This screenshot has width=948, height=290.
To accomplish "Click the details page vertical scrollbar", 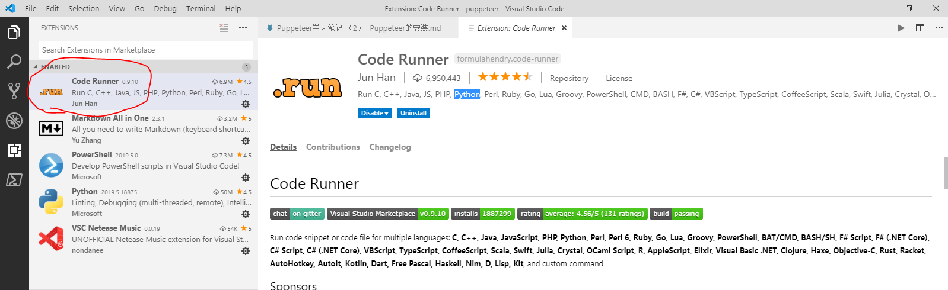I will coord(945,173).
